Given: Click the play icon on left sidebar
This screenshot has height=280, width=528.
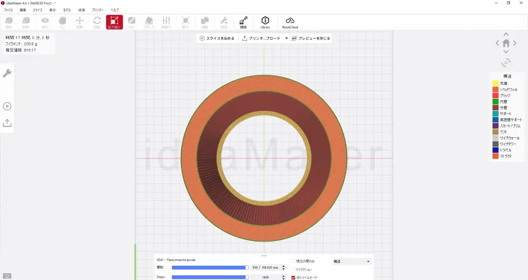Looking at the screenshot, I should pos(7,106).
